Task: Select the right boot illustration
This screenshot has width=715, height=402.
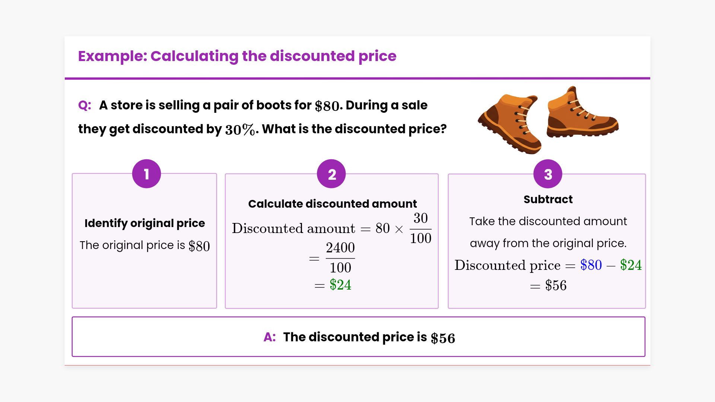Action: point(582,114)
